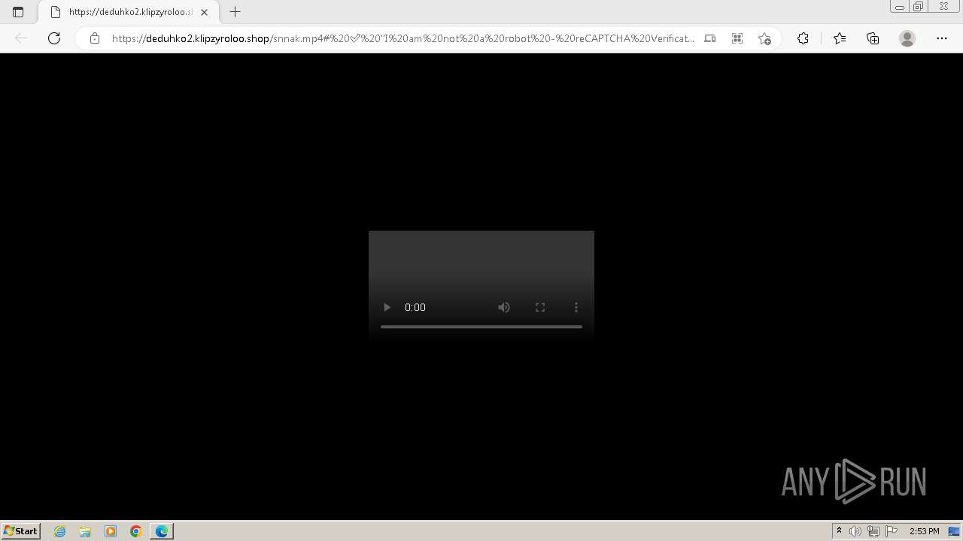
Task: Select the deduhko2.klipzyroloo.shop tab
Action: [128, 12]
